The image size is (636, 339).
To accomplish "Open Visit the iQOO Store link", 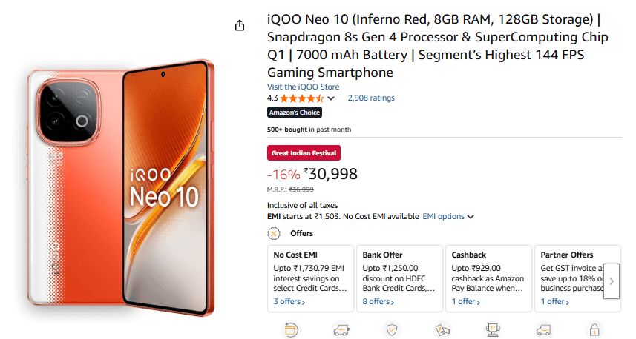I will coord(303,87).
